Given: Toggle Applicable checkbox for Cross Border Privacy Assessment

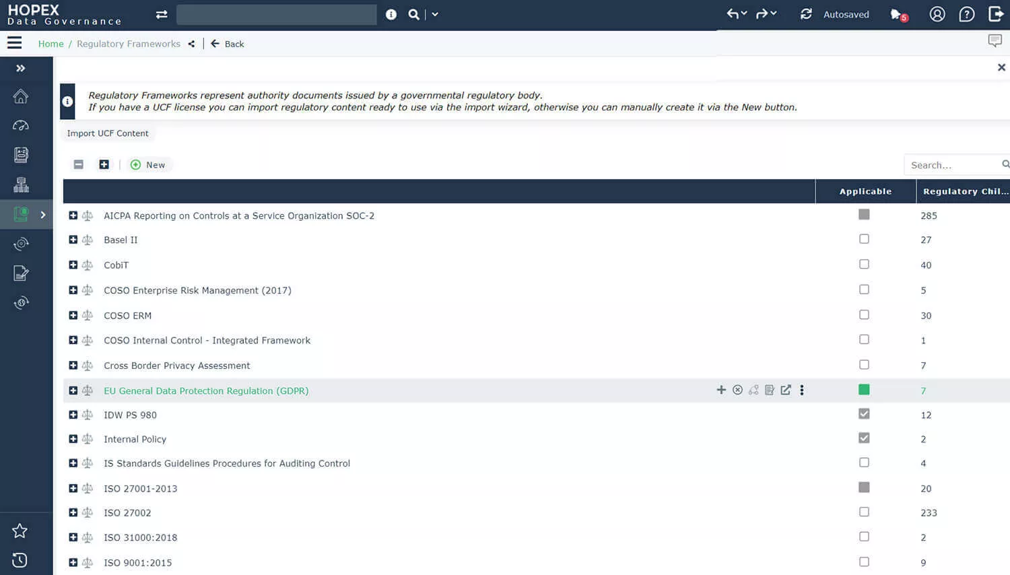Looking at the screenshot, I should [x=864, y=364].
